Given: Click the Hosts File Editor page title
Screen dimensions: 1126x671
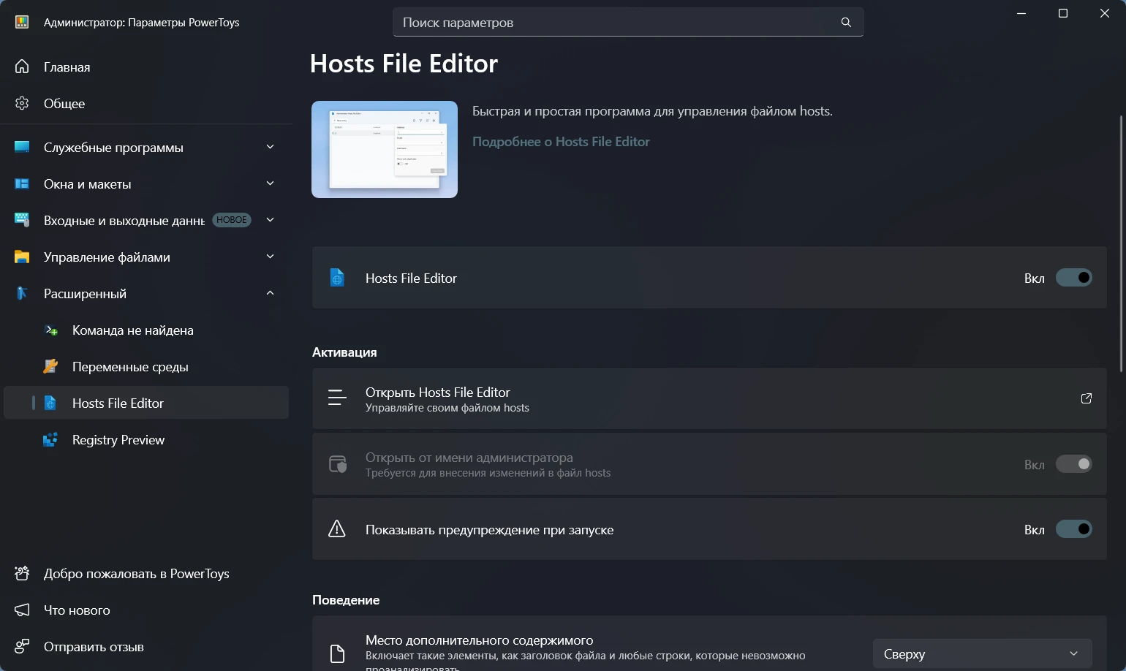Looking at the screenshot, I should coord(404,64).
